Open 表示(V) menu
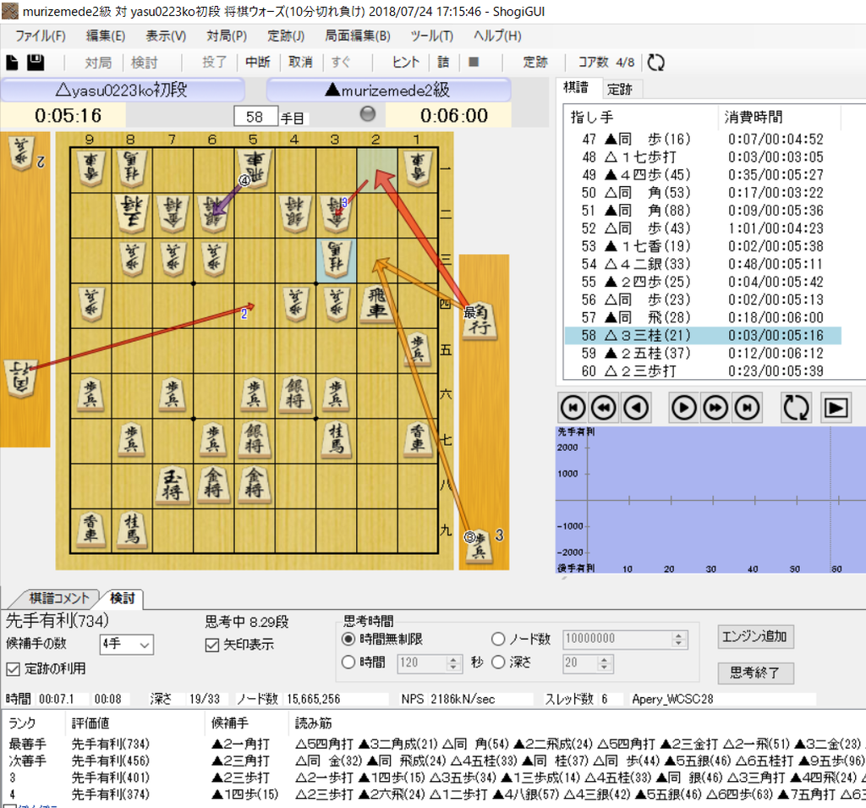The width and height of the screenshot is (866, 808). (166, 36)
